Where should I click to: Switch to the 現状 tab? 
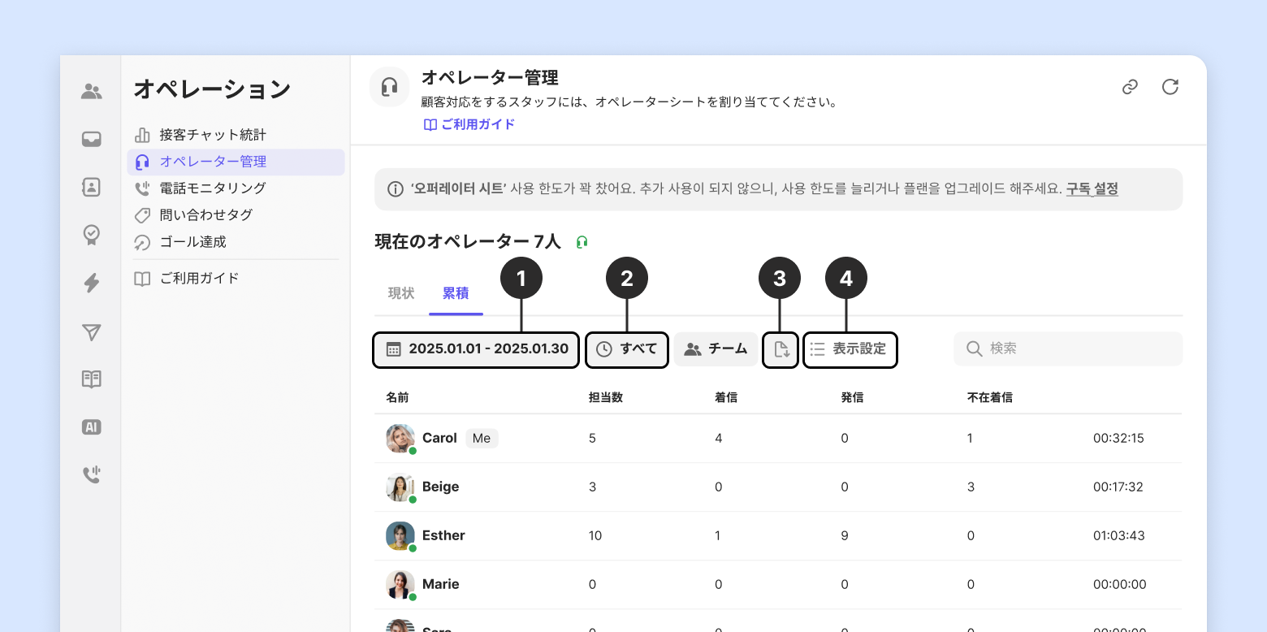401,293
